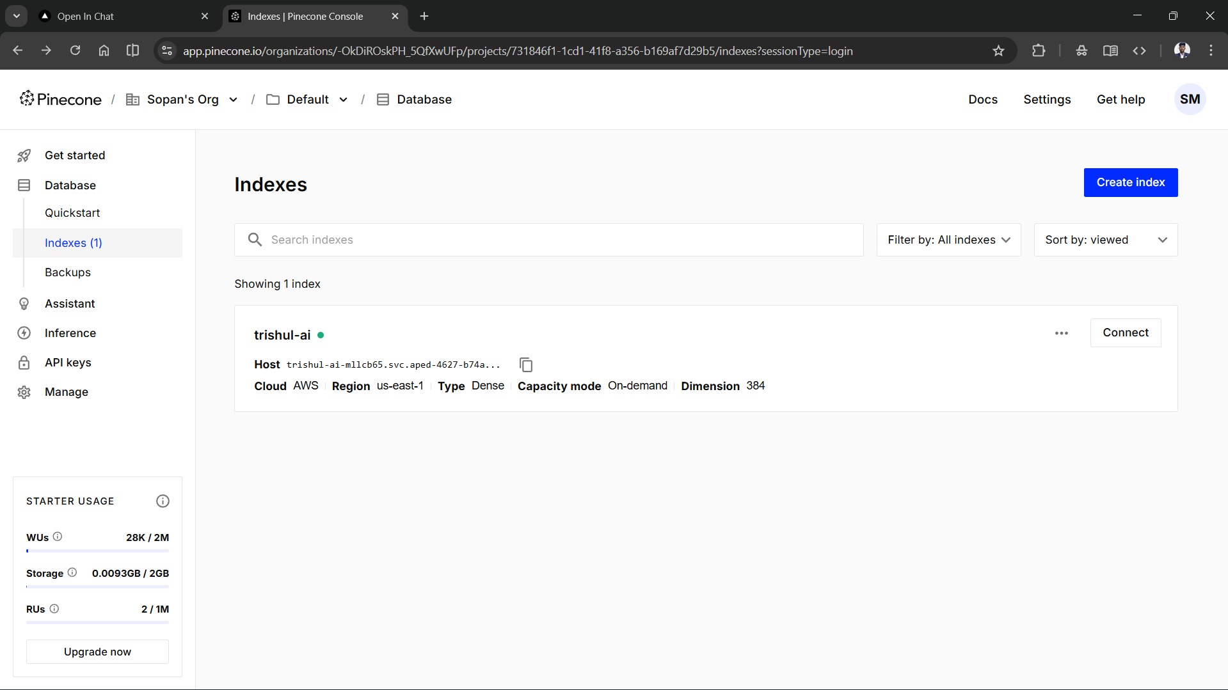The width and height of the screenshot is (1228, 690).
Task: Click the Starter Usage info icon
Action: tap(163, 501)
